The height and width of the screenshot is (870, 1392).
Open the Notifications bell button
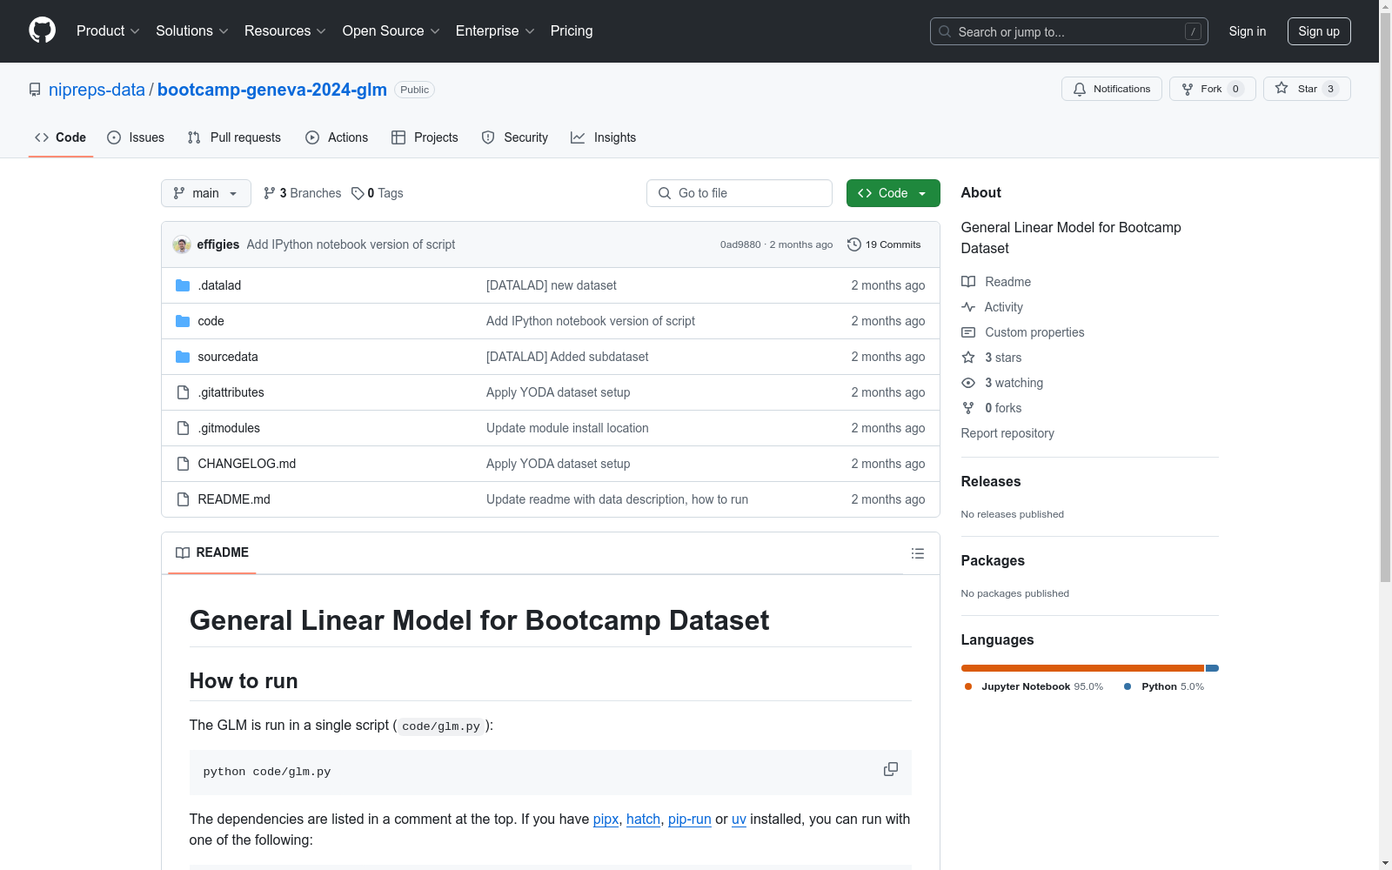[1111, 89]
